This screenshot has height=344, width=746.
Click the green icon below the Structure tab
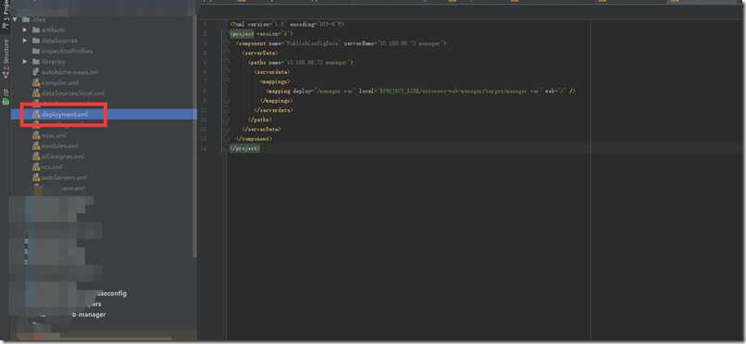(x=6, y=101)
